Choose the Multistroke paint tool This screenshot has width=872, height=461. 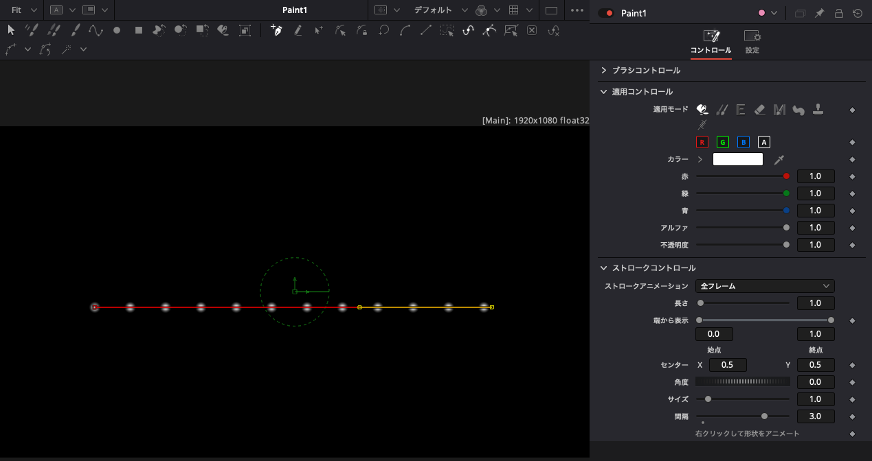[32, 30]
